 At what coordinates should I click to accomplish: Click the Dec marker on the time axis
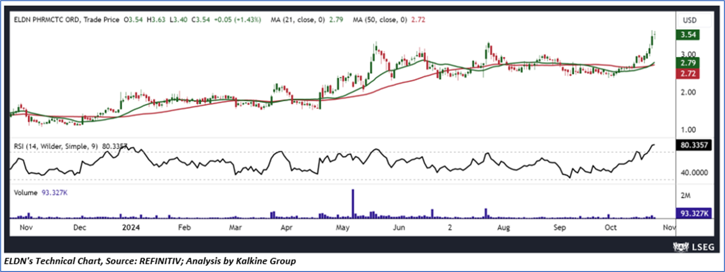click(x=80, y=227)
